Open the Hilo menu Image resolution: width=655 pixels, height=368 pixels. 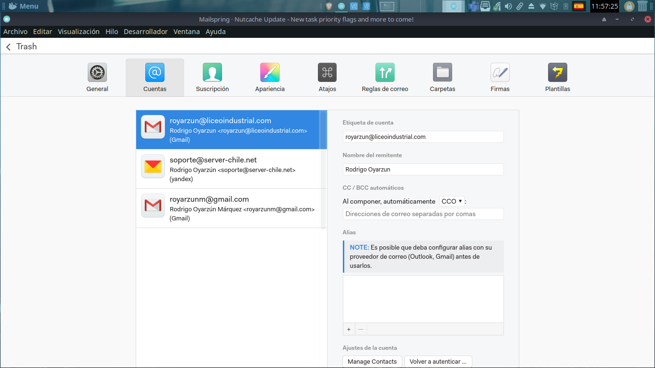[x=112, y=32]
